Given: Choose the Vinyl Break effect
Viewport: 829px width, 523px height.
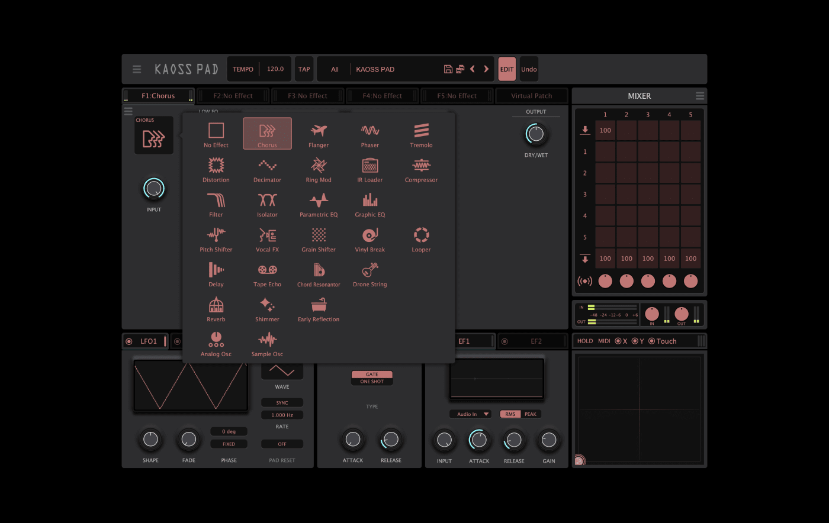Looking at the screenshot, I should (370, 238).
